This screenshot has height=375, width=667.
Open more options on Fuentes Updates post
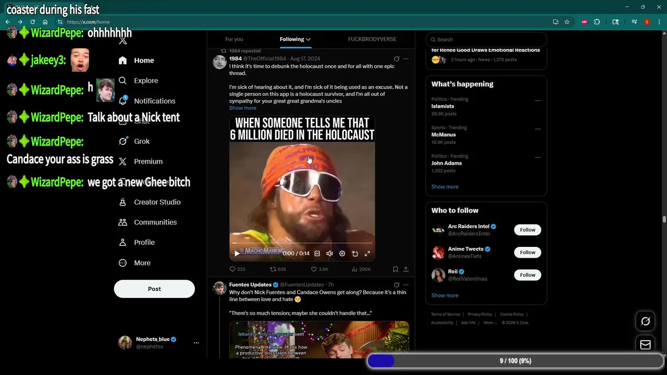pos(406,285)
